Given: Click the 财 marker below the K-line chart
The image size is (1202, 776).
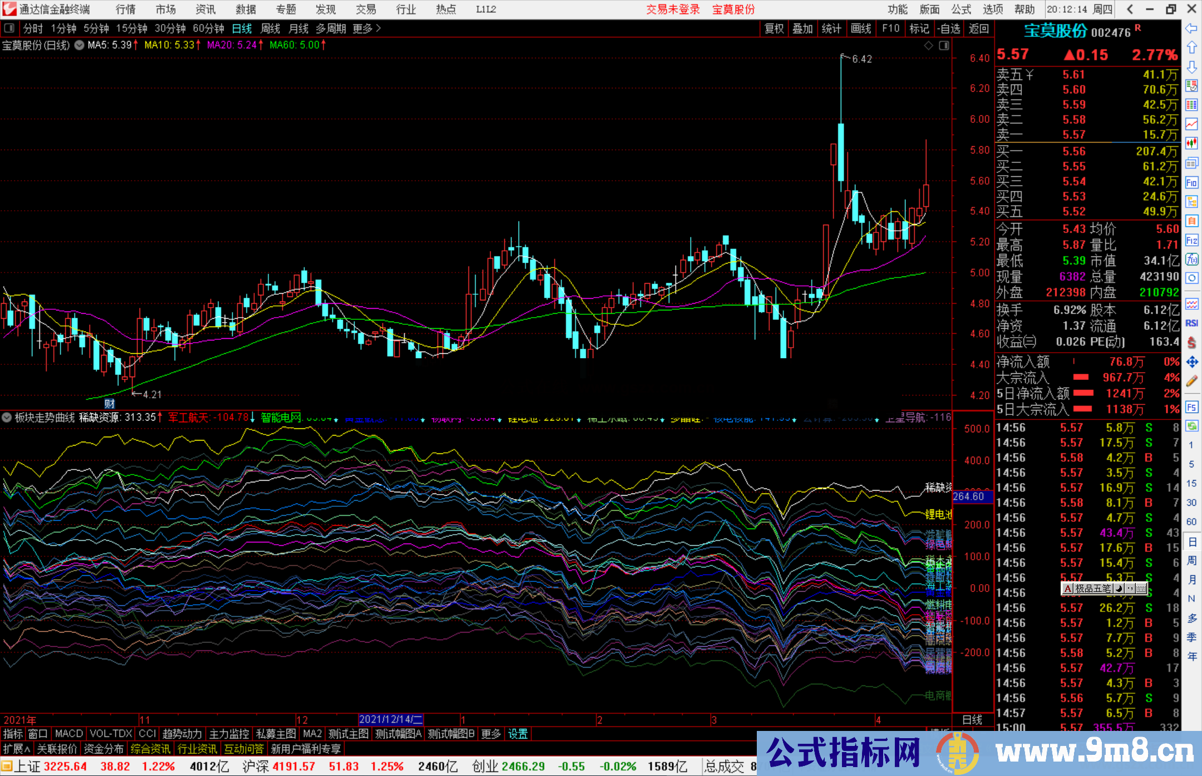Looking at the screenshot, I should [109, 404].
